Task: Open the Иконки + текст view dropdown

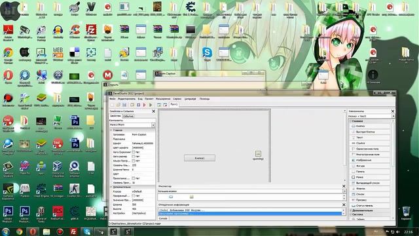Action: point(393,116)
